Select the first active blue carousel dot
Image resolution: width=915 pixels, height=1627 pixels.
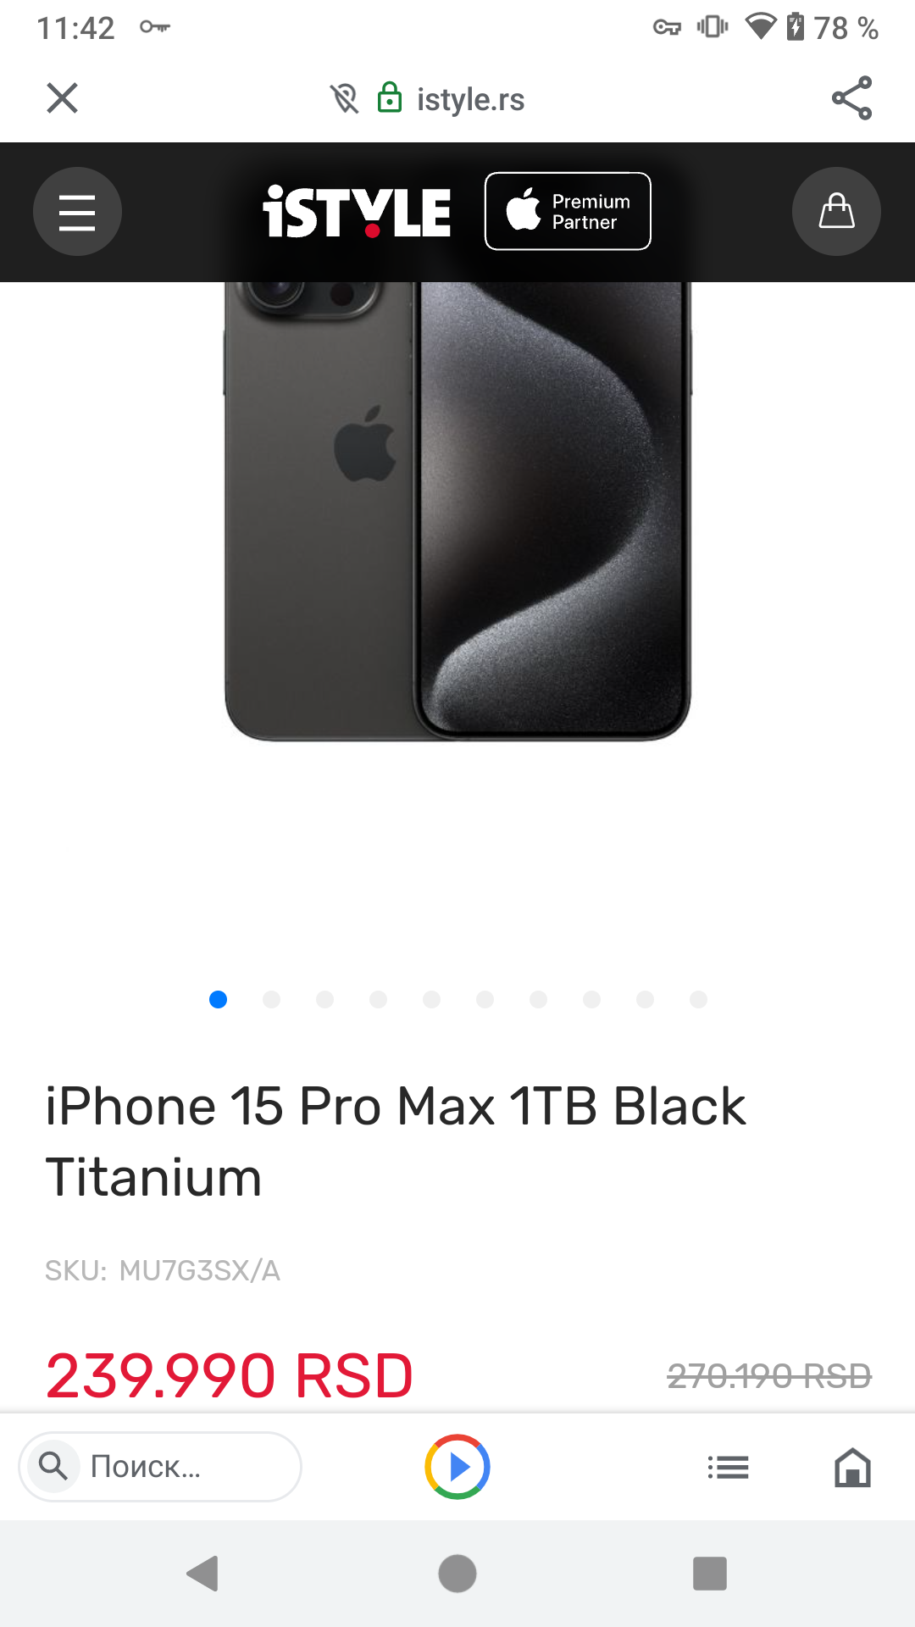pyautogui.click(x=218, y=1000)
